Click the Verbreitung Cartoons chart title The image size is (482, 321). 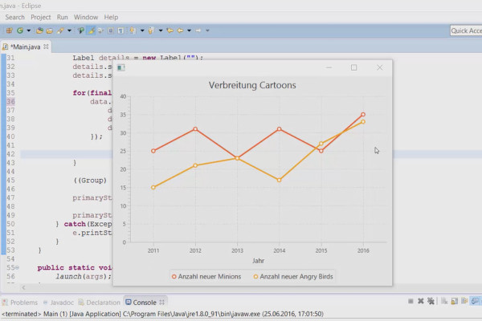pos(252,85)
